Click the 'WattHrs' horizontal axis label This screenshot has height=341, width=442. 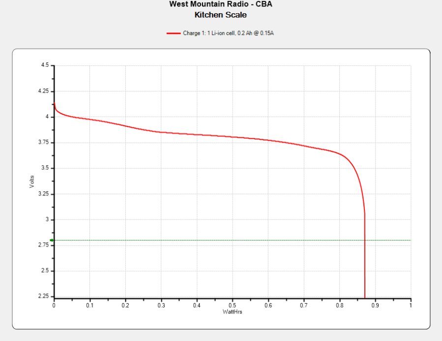[232, 311]
